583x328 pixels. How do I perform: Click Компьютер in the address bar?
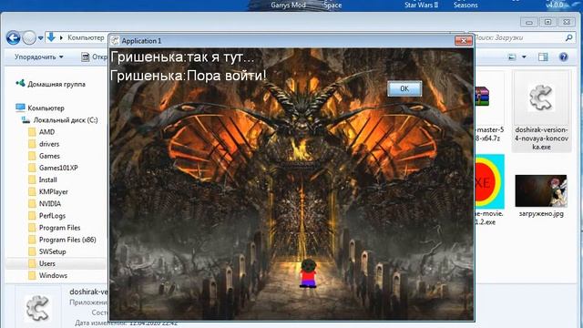point(86,37)
